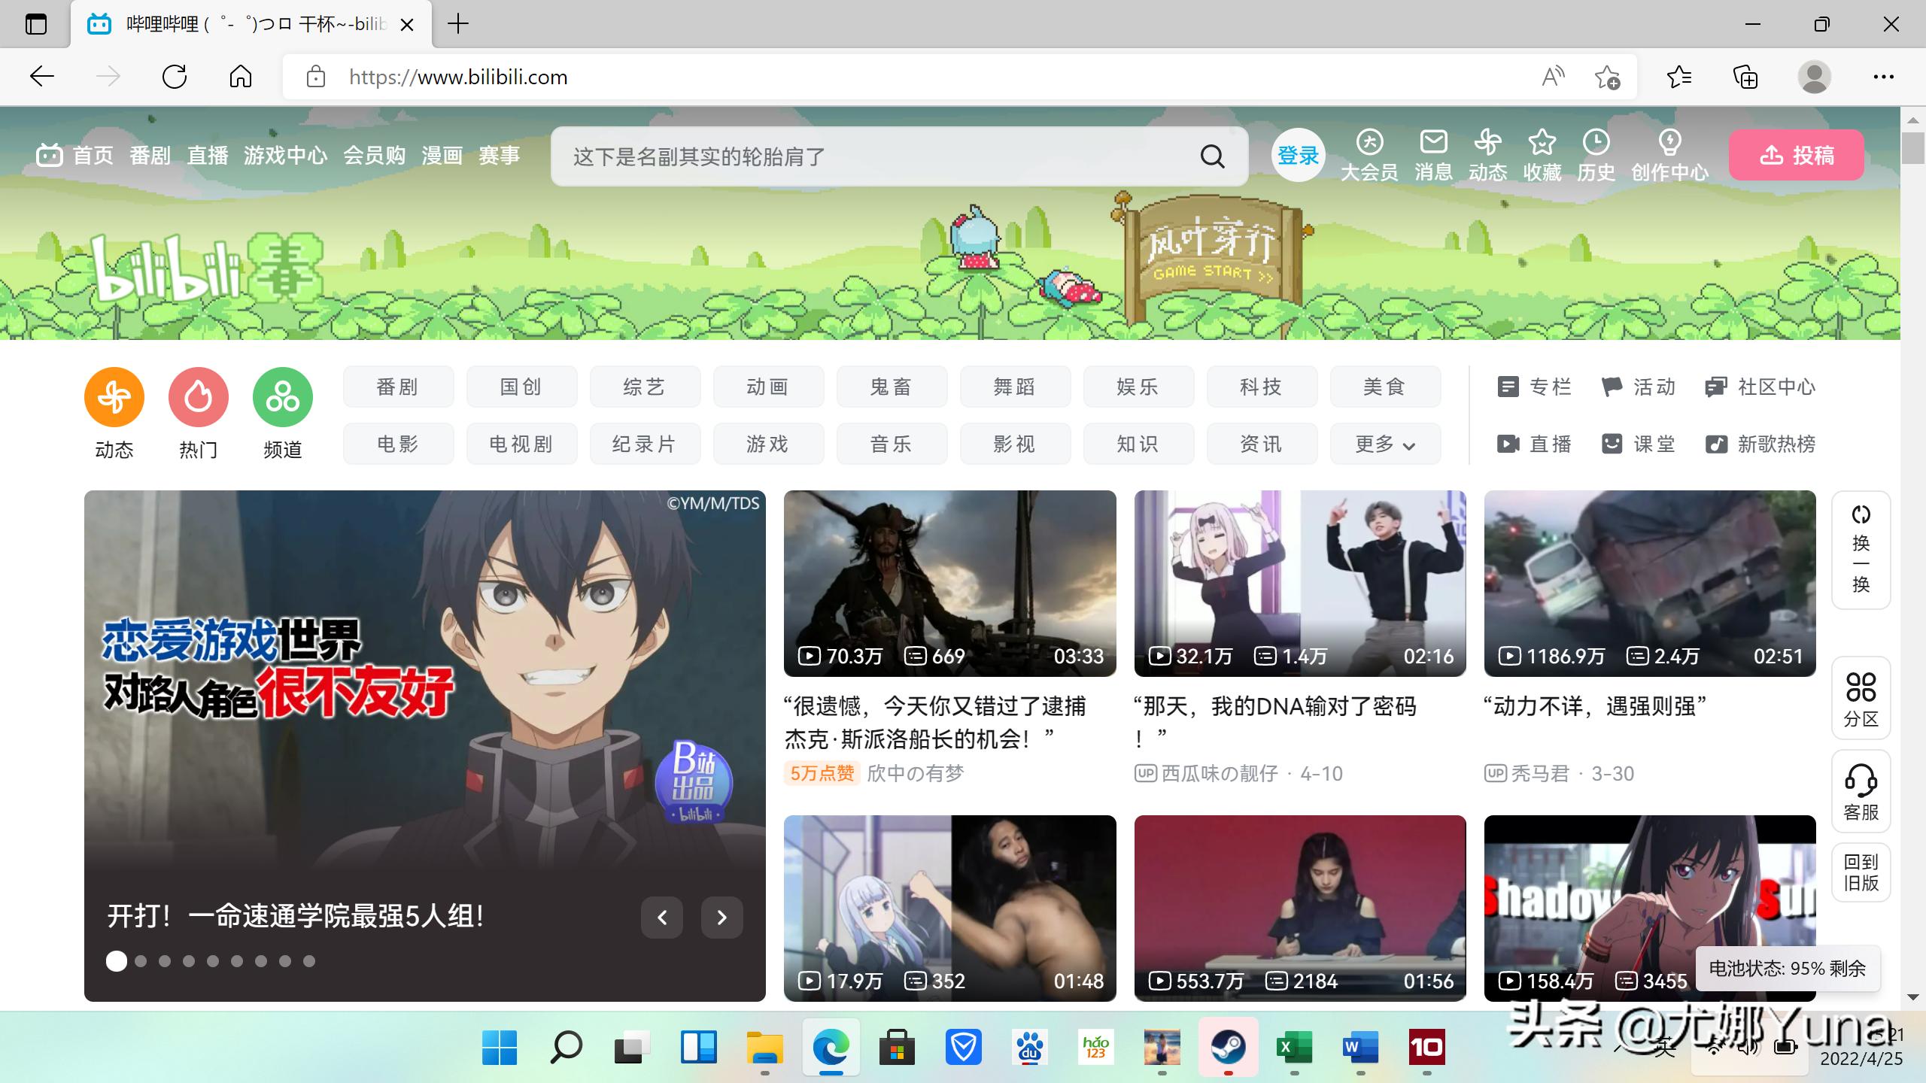Select the first carousel pagination dot
1926x1083 pixels.
coord(117,961)
